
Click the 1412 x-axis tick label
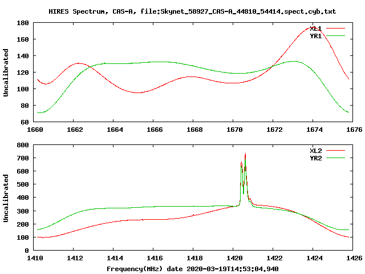75,258
